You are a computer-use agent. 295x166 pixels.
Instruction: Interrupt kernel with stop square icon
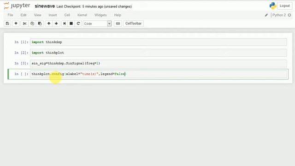[x=71, y=24]
